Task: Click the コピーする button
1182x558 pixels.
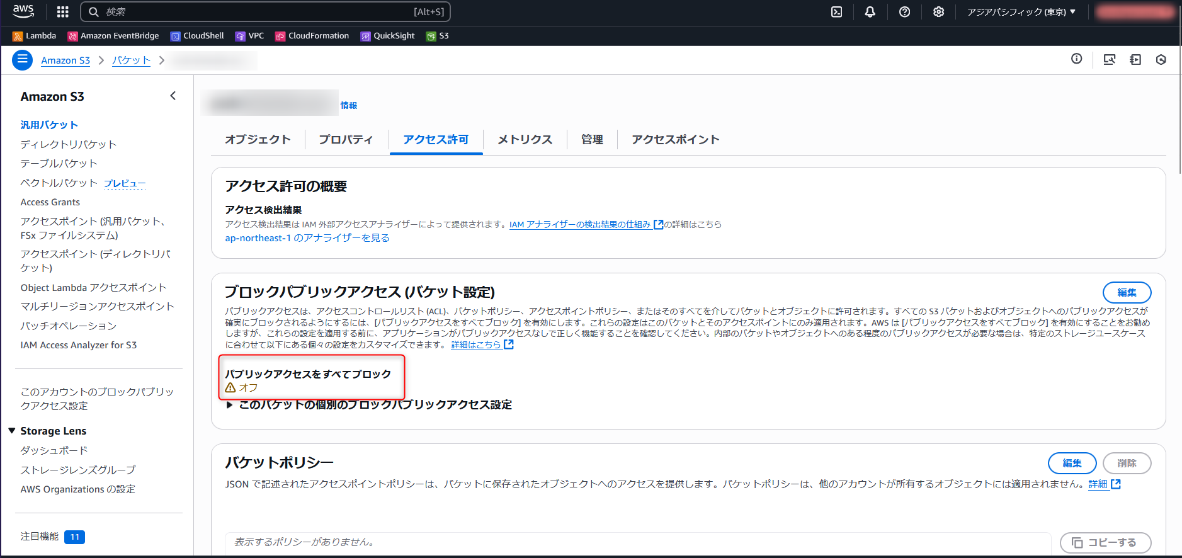Action: click(x=1105, y=542)
